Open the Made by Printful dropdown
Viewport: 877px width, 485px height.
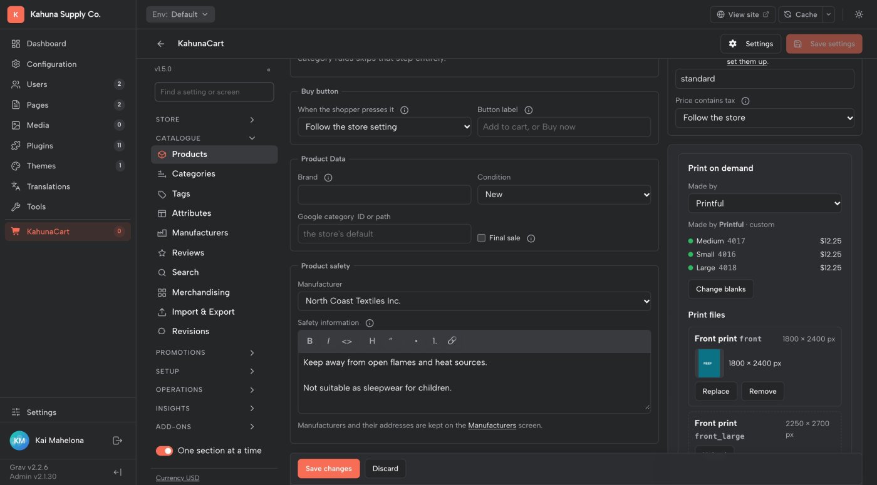tap(765, 203)
